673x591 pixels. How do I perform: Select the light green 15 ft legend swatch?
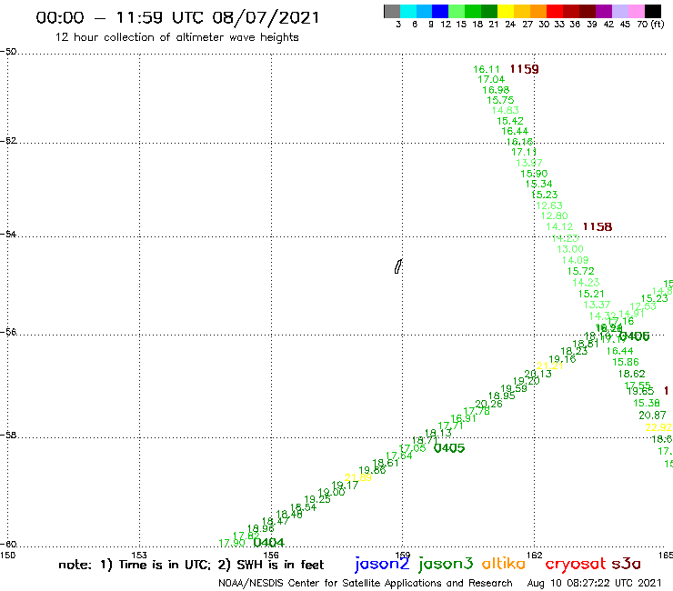[457, 11]
